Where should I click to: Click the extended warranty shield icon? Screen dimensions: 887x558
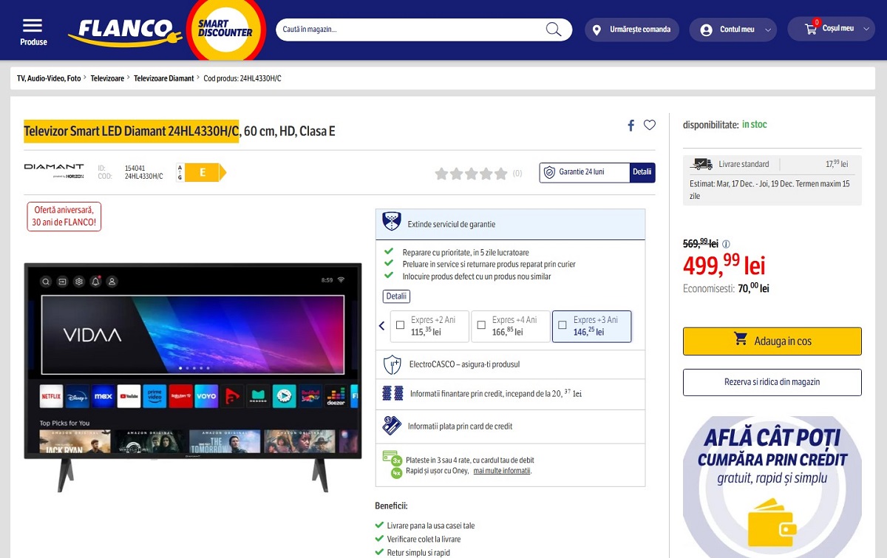391,222
